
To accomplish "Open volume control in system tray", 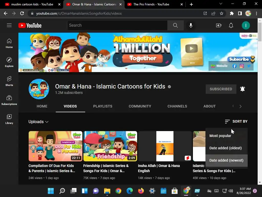I will tap(231, 191).
